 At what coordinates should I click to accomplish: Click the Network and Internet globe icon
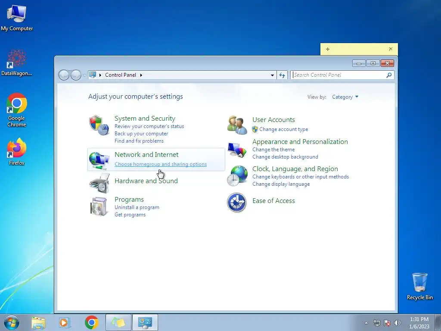point(99,161)
